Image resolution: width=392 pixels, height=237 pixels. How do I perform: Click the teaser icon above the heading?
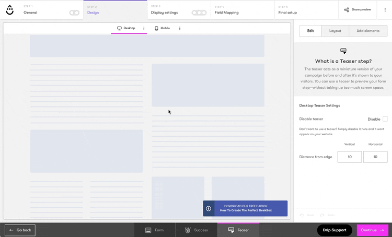pyautogui.click(x=343, y=51)
